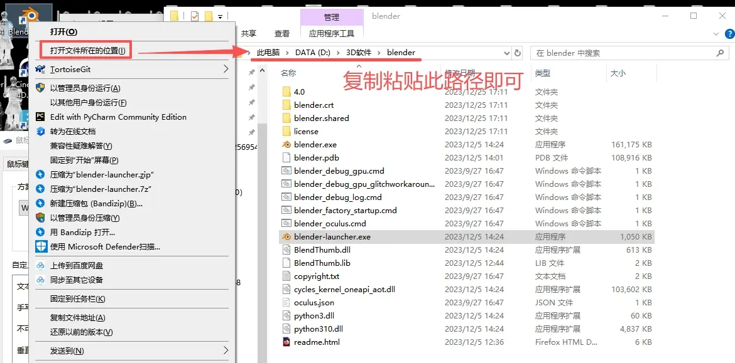Open the 共享 ribbon tab
This screenshot has height=363, width=735.
249,33
